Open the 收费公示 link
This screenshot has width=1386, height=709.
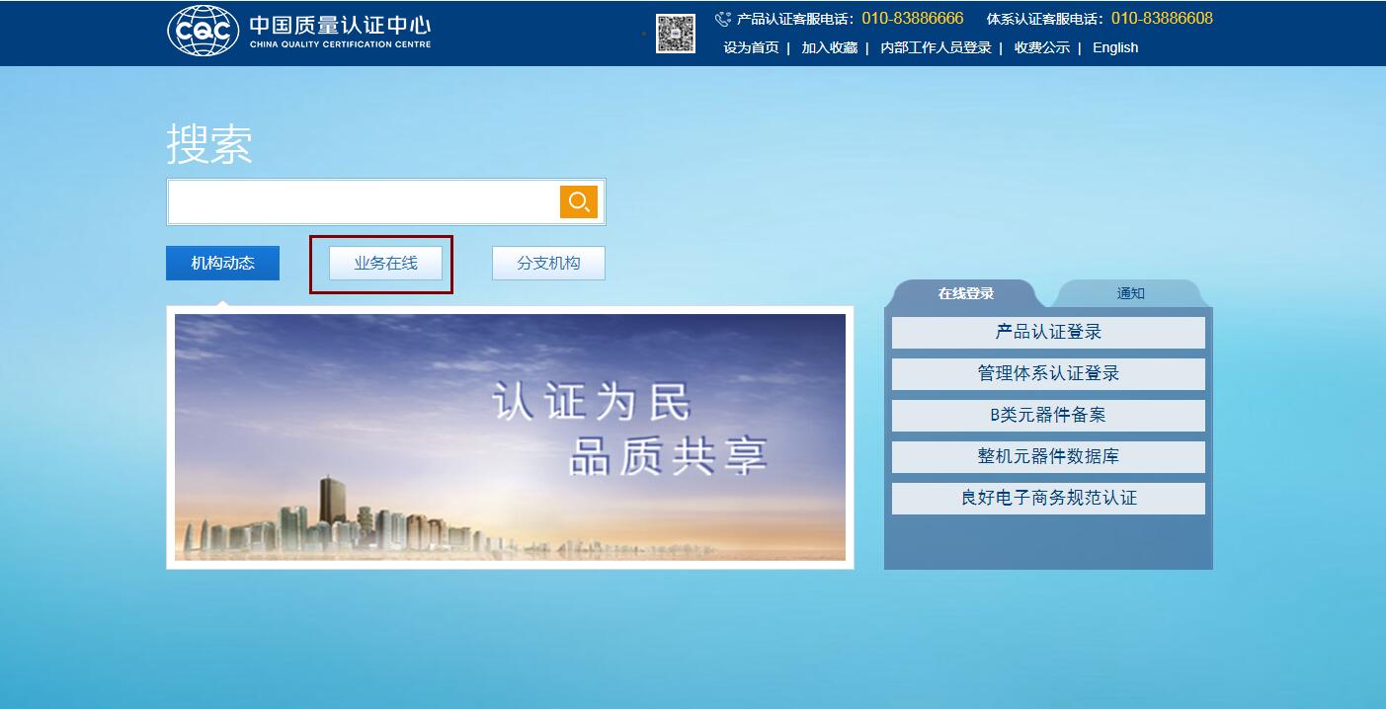(x=1041, y=47)
